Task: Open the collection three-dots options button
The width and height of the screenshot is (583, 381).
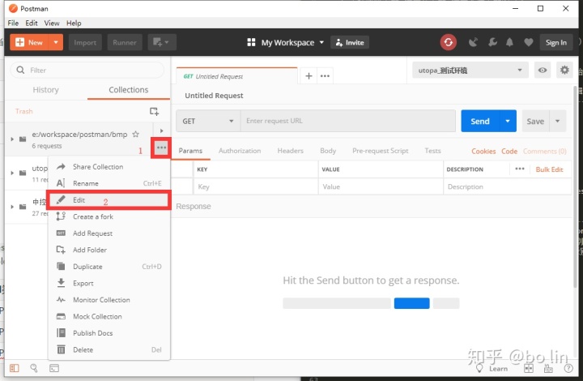Action: pyautogui.click(x=161, y=148)
